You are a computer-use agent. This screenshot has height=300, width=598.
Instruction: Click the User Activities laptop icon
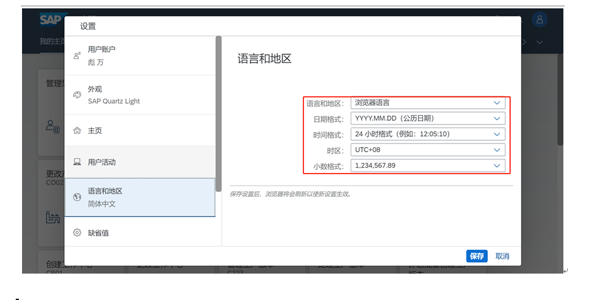pos(77,162)
